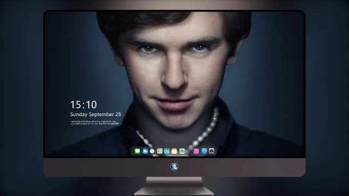Click the 15:10 clock widget
The width and height of the screenshot is (349, 196).
83,105
